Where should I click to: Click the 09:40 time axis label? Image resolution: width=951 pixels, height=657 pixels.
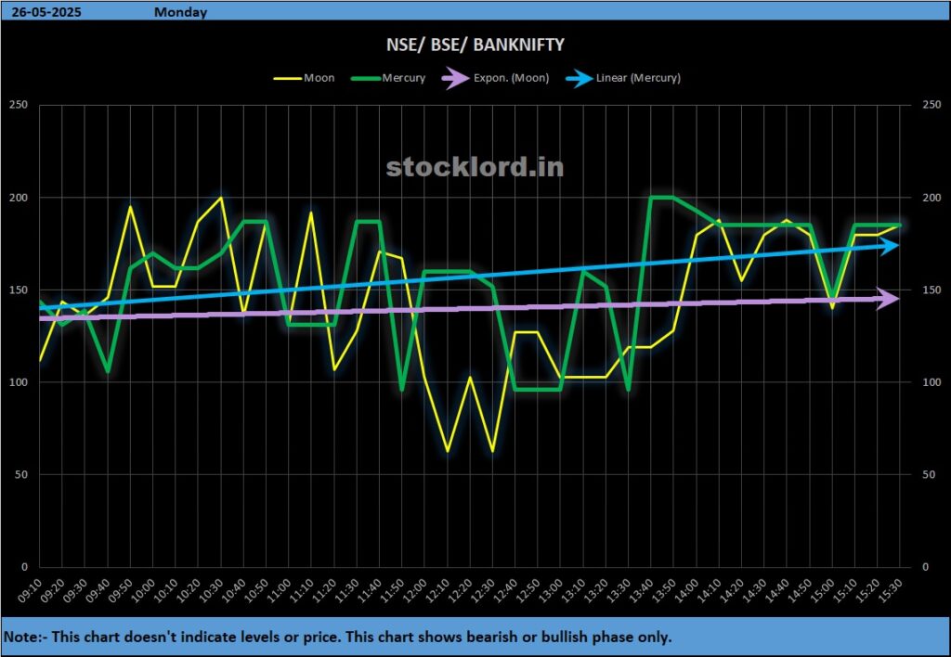(x=98, y=590)
